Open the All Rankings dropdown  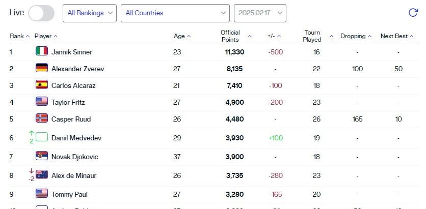coord(90,13)
